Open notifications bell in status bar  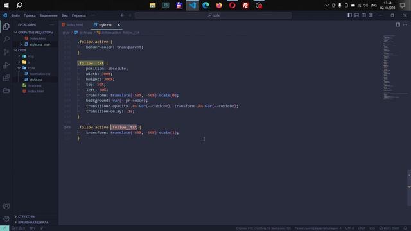[x=405, y=228]
